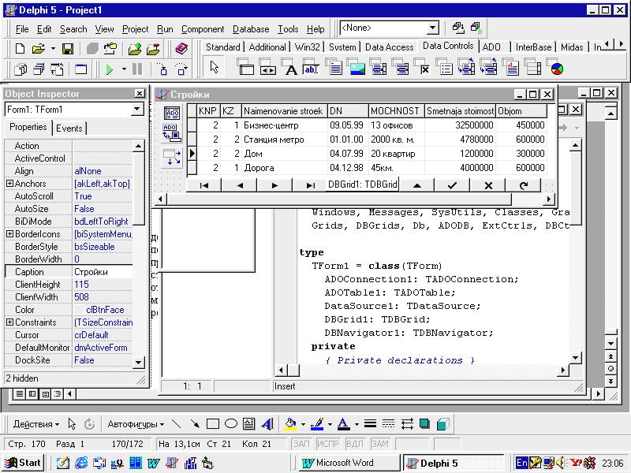Click the Start button on taskbar
This screenshot has width=631, height=473.
23,463
